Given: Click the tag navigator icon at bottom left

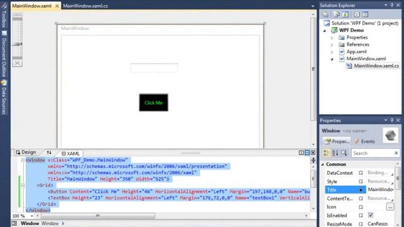Looking at the screenshot, I should (x=15, y=223).
